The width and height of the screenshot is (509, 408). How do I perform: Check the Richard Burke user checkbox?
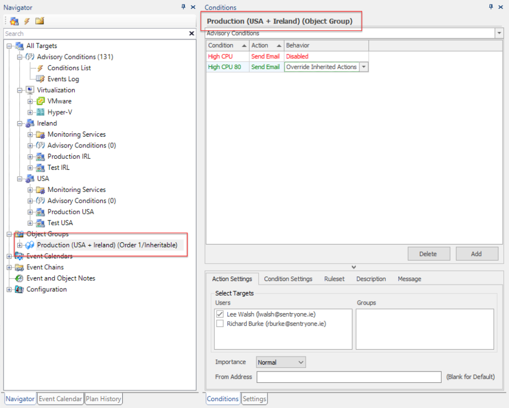[x=221, y=323]
